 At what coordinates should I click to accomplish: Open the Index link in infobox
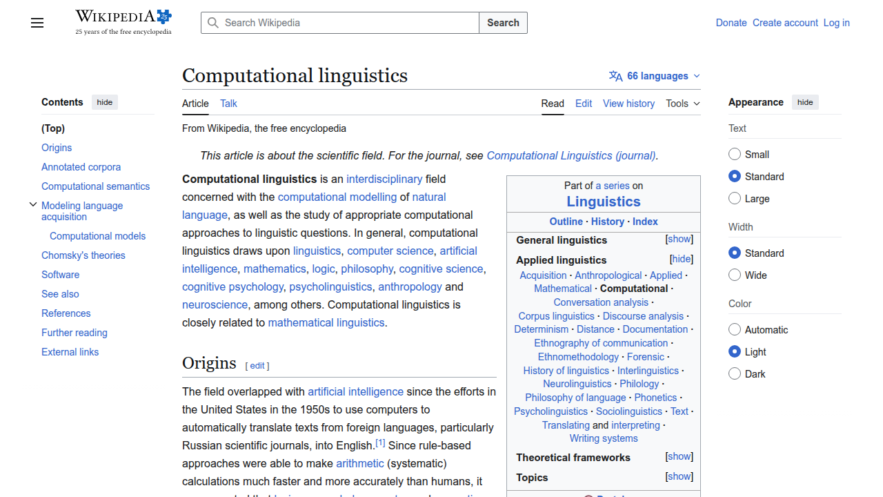[x=645, y=222]
